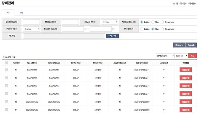Click the Total of 59 count text

[9, 57]
